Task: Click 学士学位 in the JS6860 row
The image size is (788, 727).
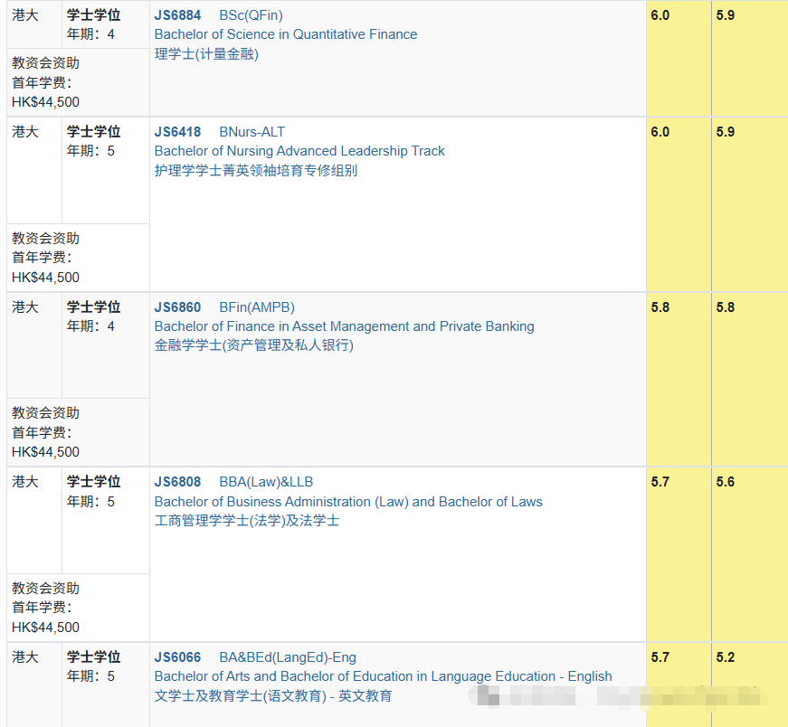Action: click(x=93, y=307)
